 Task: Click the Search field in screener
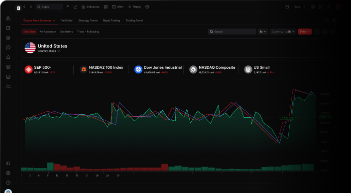[x=232, y=31]
